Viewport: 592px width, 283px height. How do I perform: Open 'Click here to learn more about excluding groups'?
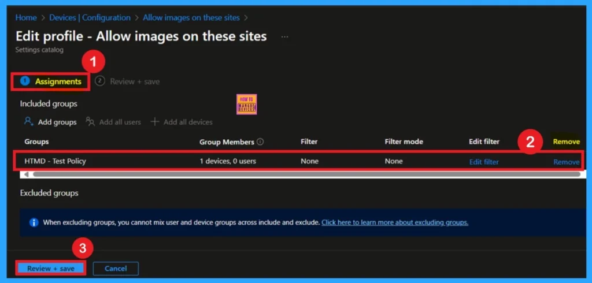[x=395, y=222]
